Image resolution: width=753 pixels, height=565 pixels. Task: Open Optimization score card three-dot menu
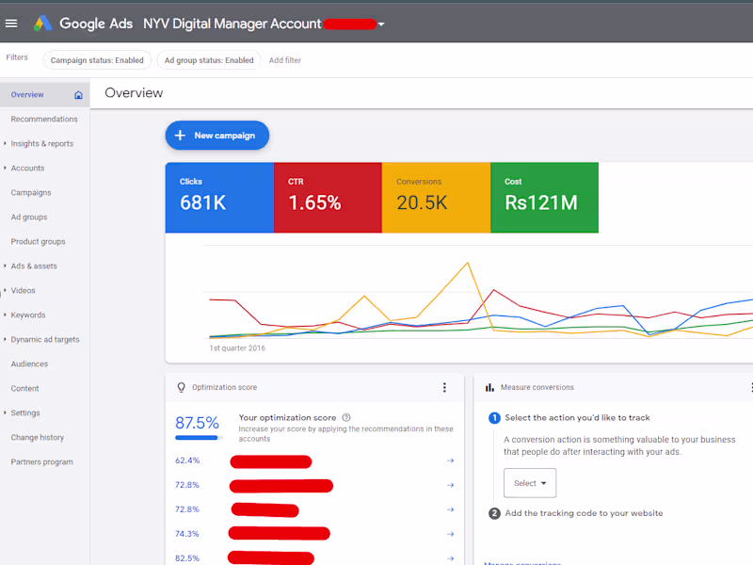[x=444, y=387]
